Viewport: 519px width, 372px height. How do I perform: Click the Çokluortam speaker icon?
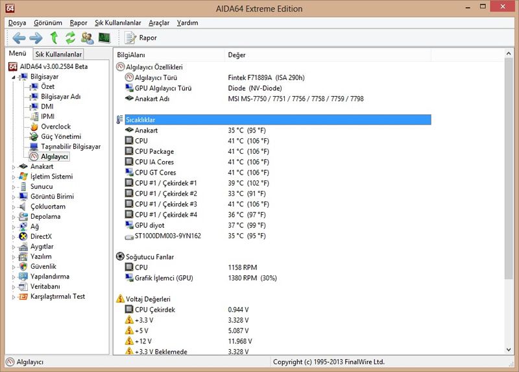[23, 206]
